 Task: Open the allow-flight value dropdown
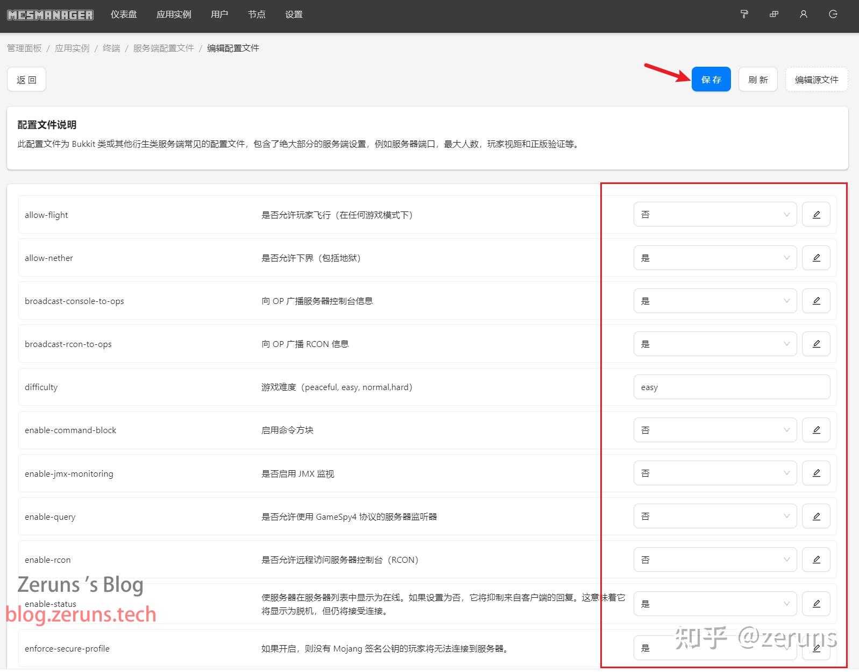click(715, 215)
